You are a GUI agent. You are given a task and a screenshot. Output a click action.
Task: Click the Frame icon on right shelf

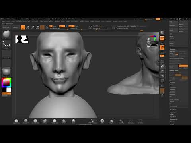(x=162, y=62)
